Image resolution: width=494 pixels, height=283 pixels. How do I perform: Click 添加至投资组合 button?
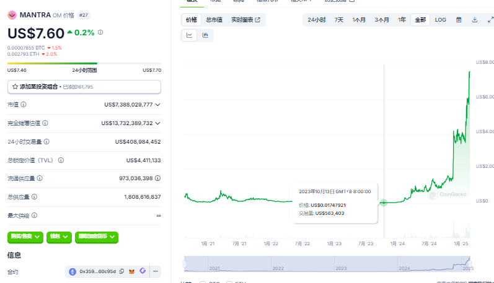click(84, 87)
